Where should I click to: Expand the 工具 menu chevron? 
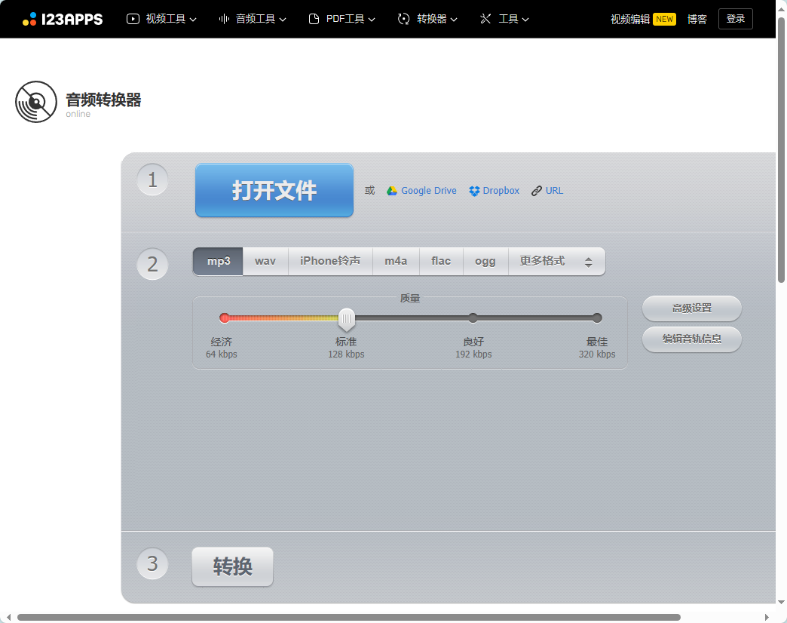[x=525, y=20]
